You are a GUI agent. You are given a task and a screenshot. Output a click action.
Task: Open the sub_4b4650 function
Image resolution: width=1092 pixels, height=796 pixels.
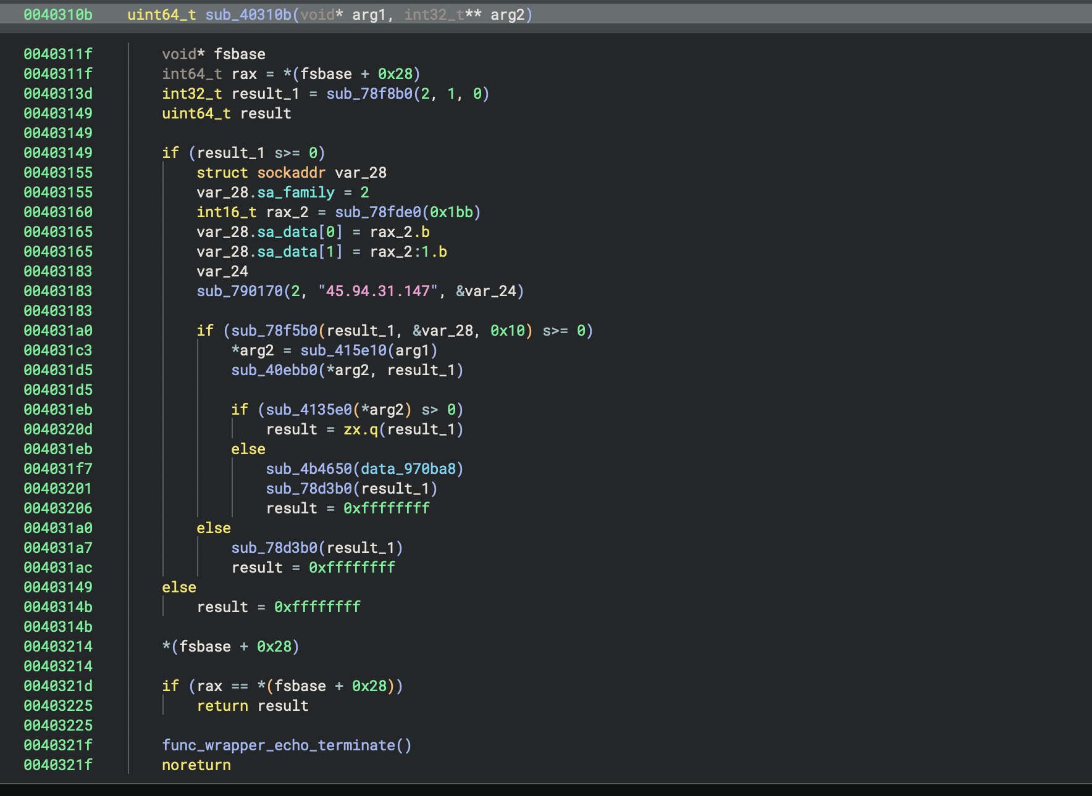click(309, 469)
